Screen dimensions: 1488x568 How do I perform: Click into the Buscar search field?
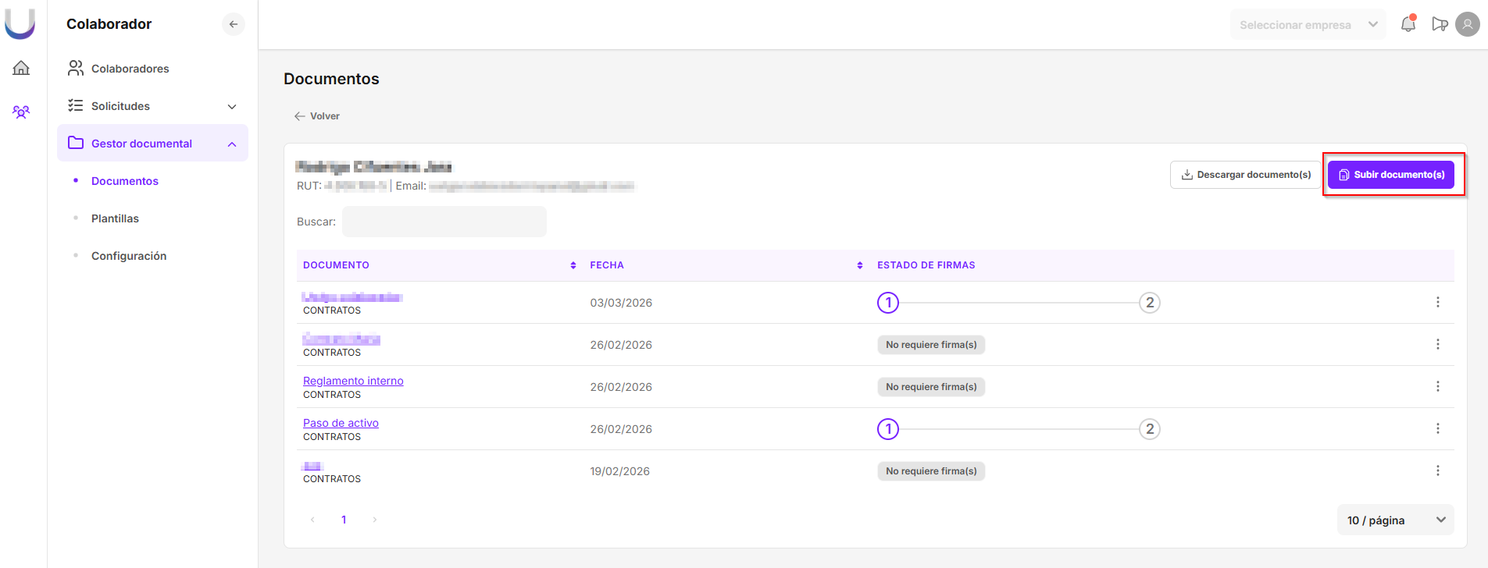point(444,222)
